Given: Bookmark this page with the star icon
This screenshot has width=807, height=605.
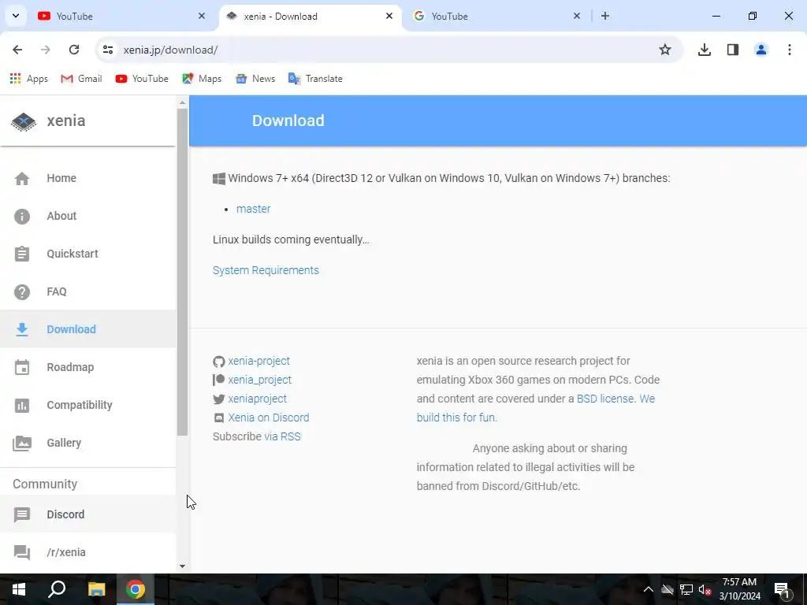Looking at the screenshot, I should click(665, 50).
